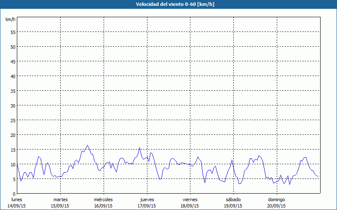Click the date 20/09/15 on the x-axis
The width and height of the screenshot is (337, 210).
(x=276, y=206)
